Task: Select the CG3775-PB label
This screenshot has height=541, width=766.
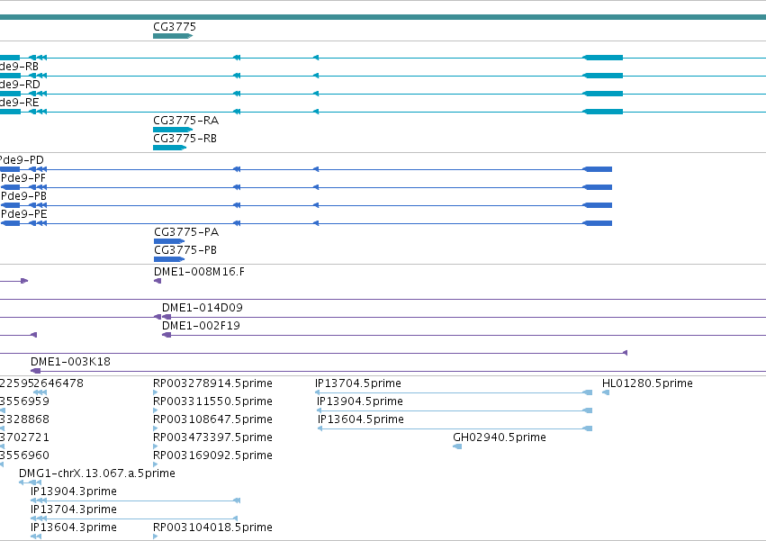Action: click(x=185, y=249)
